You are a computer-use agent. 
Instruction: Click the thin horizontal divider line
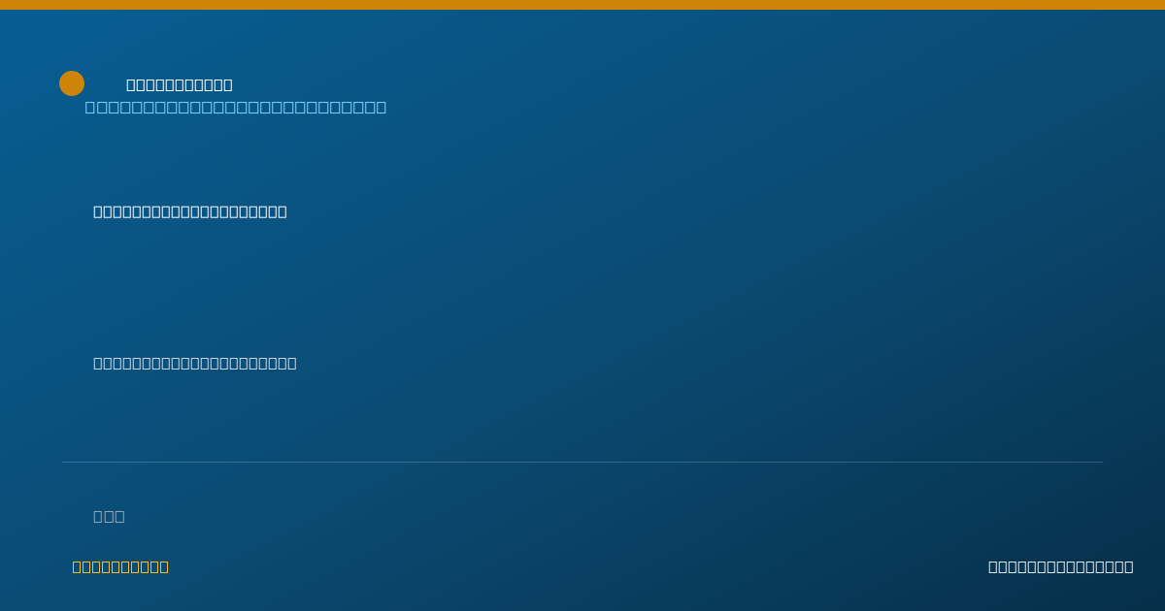click(582, 462)
